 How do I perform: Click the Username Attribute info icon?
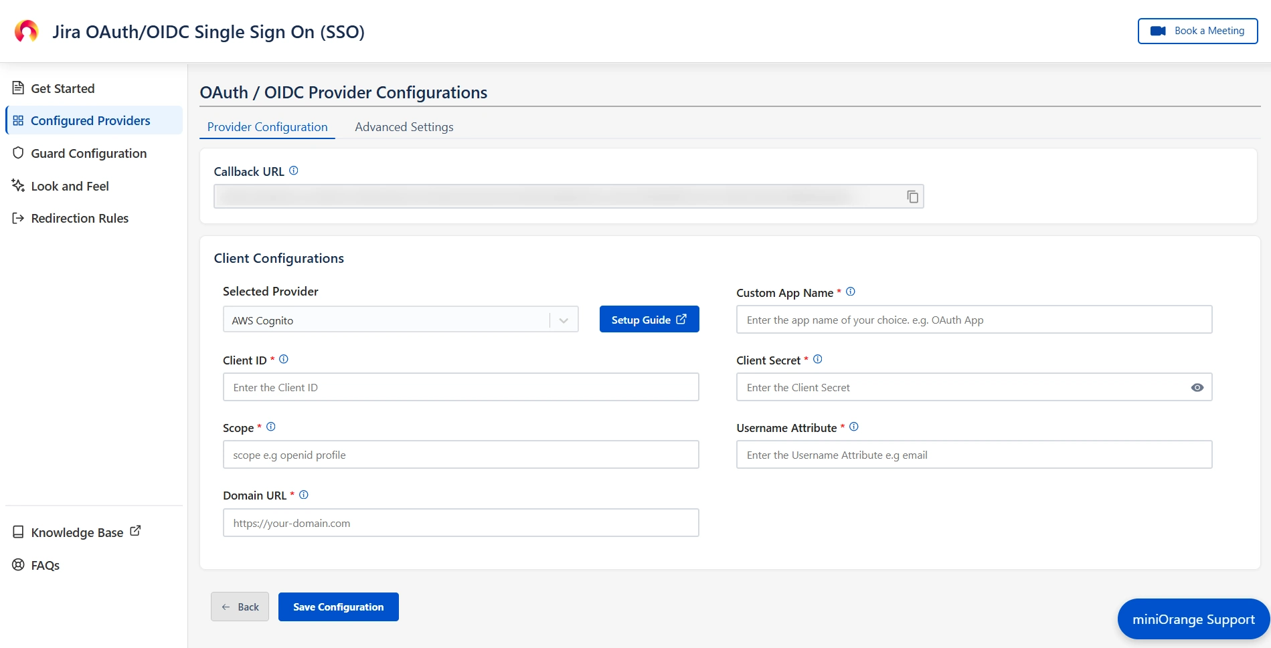click(854, 427)
